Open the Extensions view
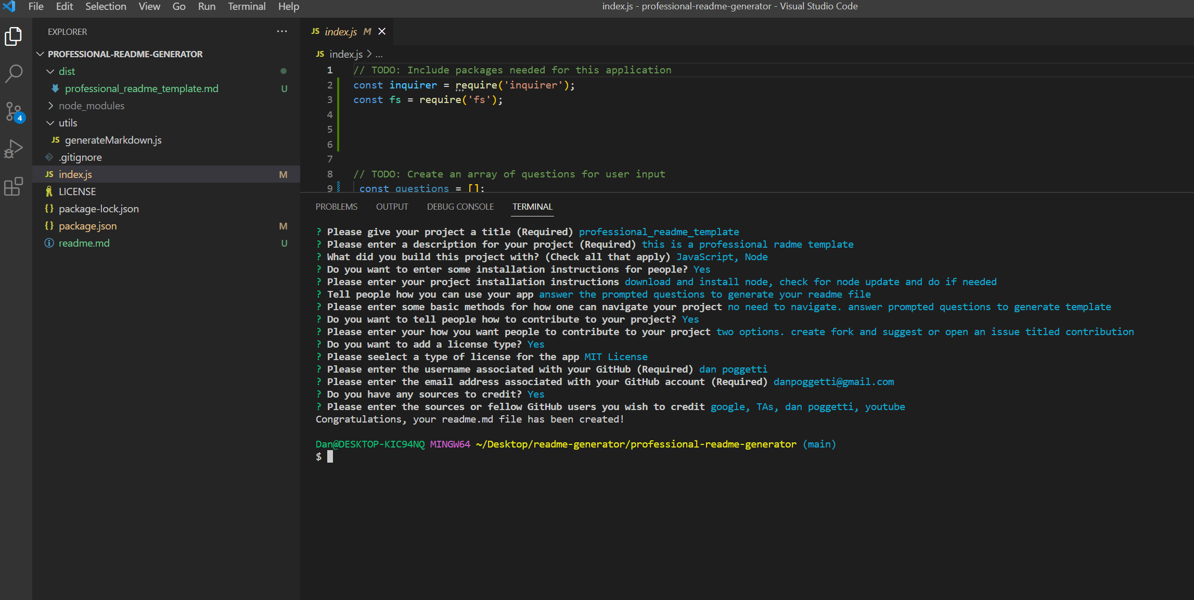The height and width of the screenshot is (600, 1194). pos(14,186)
